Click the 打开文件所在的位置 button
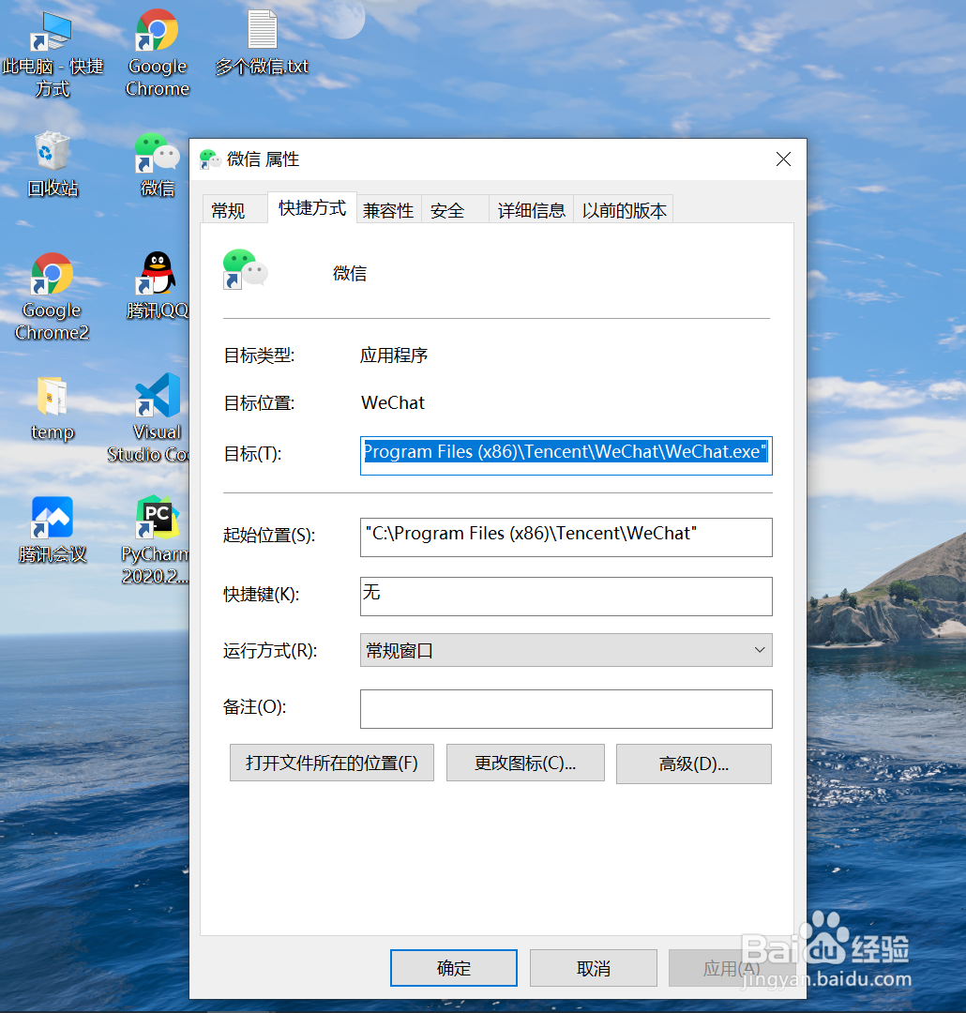 331,763
